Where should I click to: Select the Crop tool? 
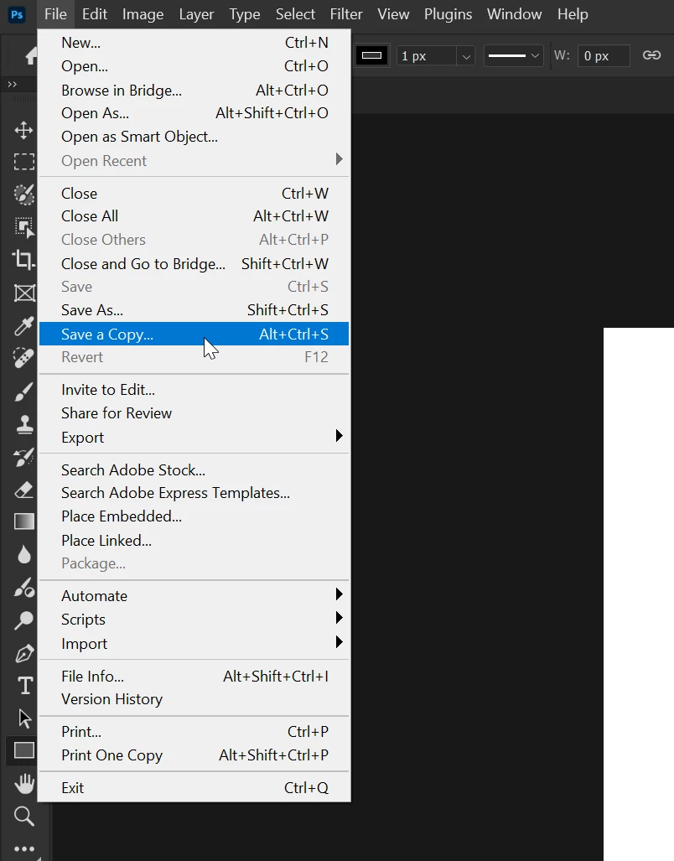tap(23, 260)
